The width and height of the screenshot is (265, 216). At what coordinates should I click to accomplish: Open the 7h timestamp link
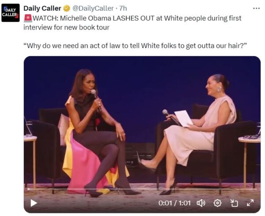[x=123, y=8]
